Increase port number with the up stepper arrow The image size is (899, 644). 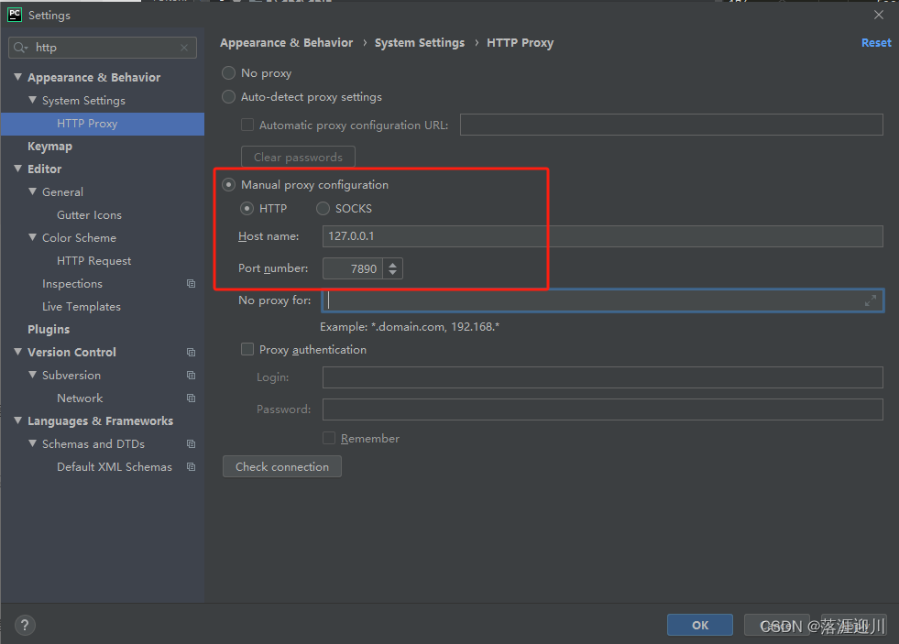(x=393, y=264)
